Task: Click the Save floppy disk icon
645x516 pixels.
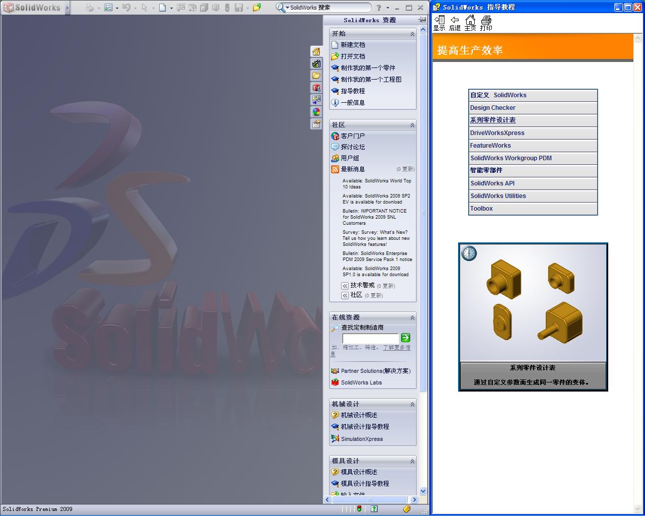Action: [239, 8]
